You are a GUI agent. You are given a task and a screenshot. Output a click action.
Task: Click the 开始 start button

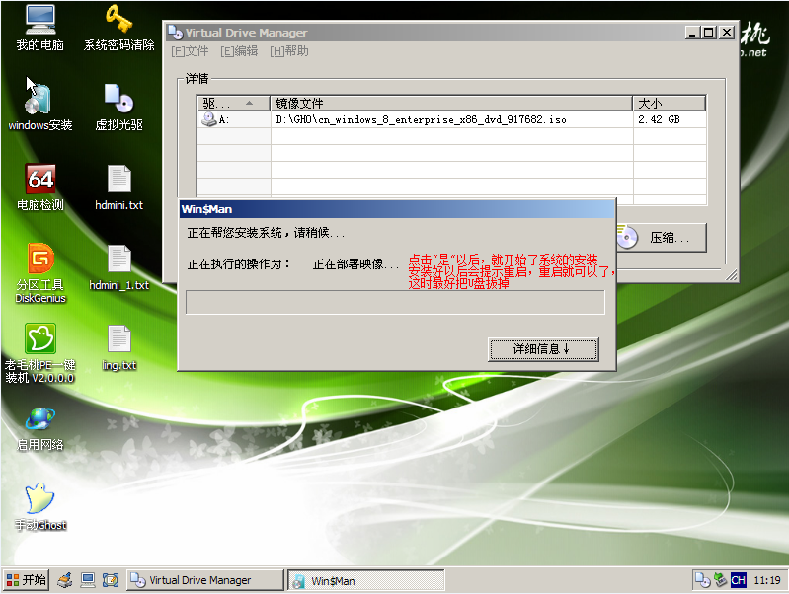[26, 580]
